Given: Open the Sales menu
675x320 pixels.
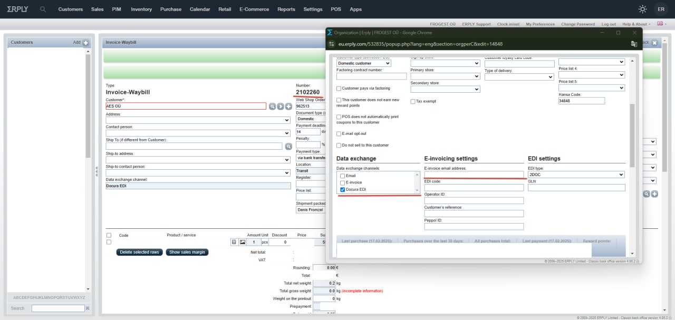Looking at the screenshot, I should (x=98, y=9).
